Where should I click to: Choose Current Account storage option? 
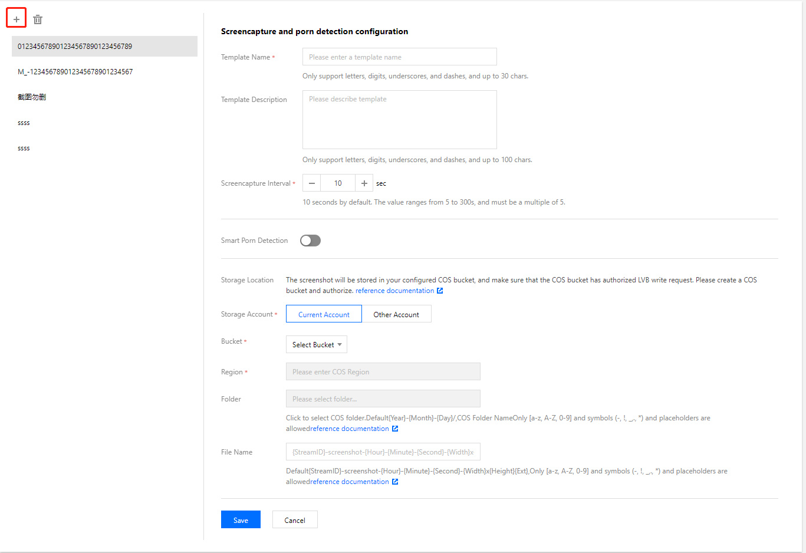324,314
